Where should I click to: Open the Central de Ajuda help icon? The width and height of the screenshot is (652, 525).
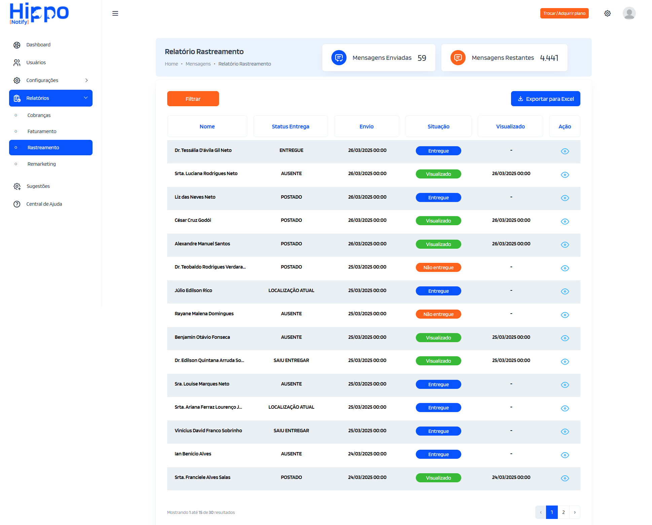click(17, 204)
